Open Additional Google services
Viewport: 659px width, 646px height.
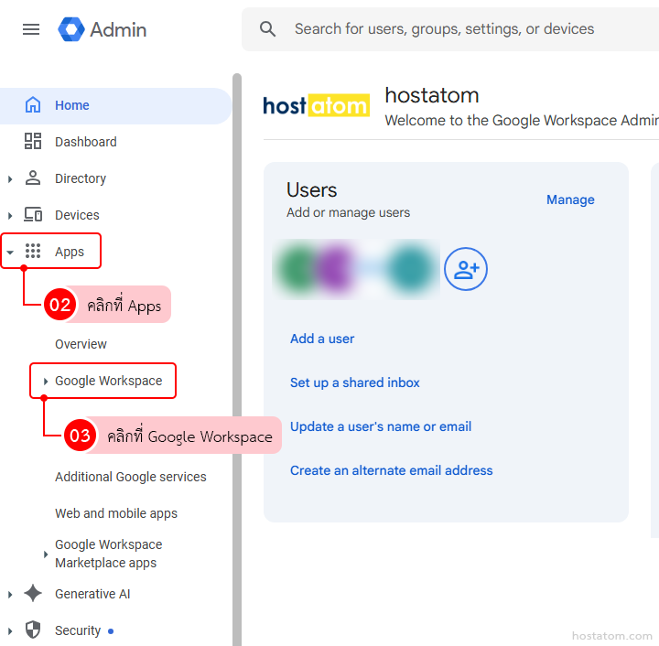tap(131, 477)
